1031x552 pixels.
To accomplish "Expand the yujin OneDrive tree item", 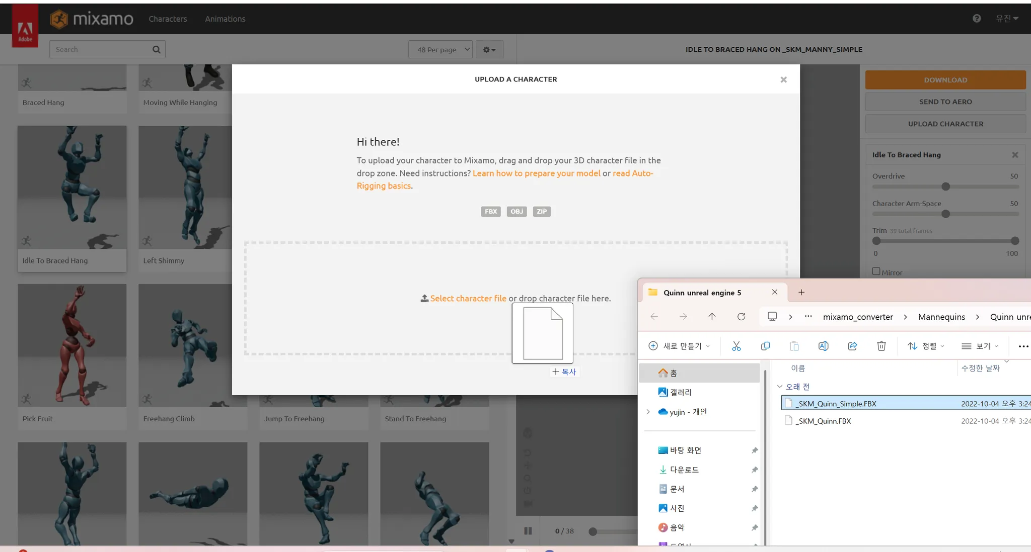I will point(648,412).
